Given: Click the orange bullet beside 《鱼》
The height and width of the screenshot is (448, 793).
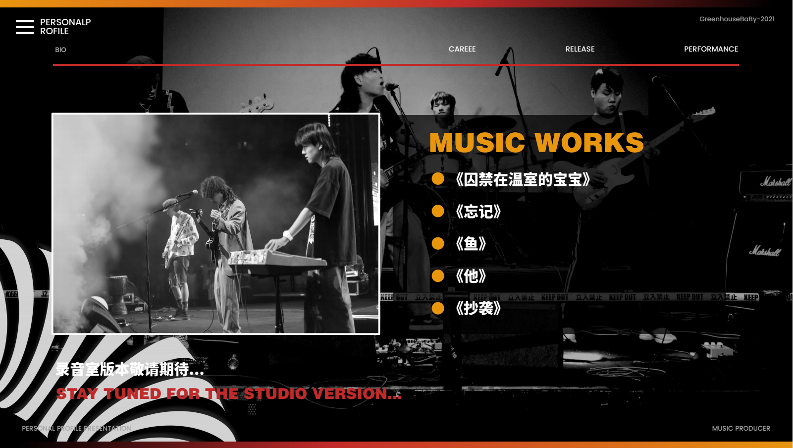Looking at the screenshot, I should [438, 243].
